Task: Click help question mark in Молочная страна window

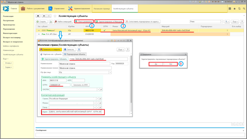Action: [x=128, y=49]
